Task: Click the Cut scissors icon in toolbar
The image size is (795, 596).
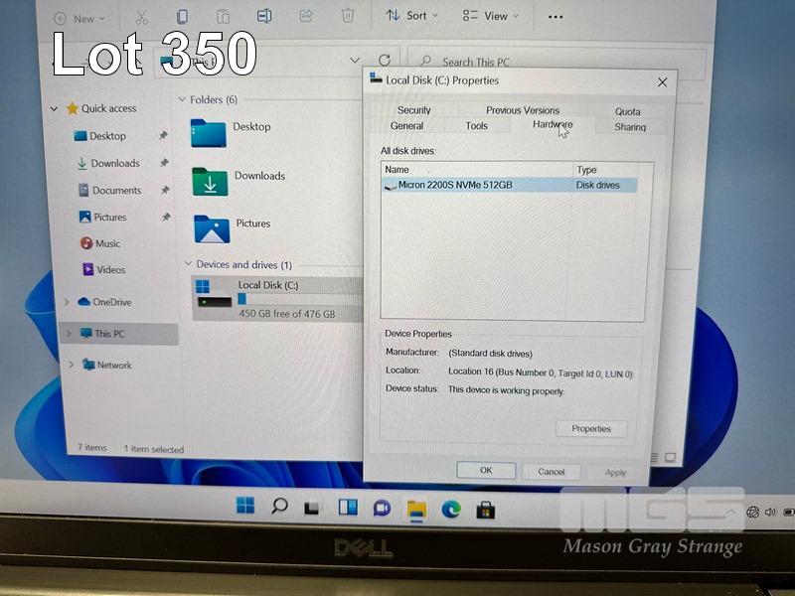Action: pyautogui.click(x=141, y=17)
